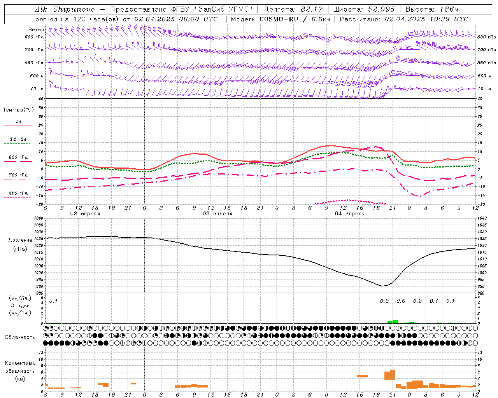The image size is (498, 398).
Task: Click the 'Td 2м' dew point legend entry
Action: coord(18,139)
